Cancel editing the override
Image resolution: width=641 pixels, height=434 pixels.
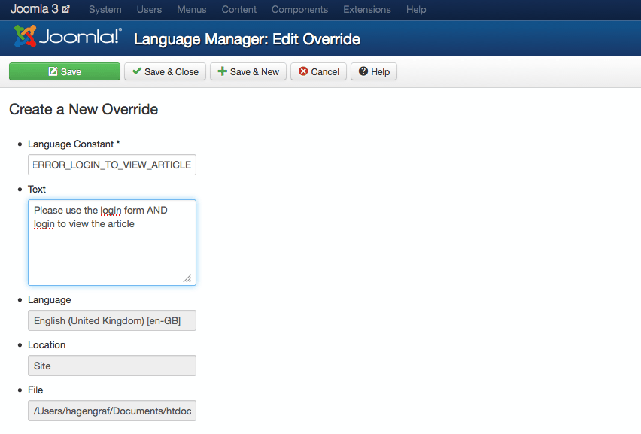318,71
